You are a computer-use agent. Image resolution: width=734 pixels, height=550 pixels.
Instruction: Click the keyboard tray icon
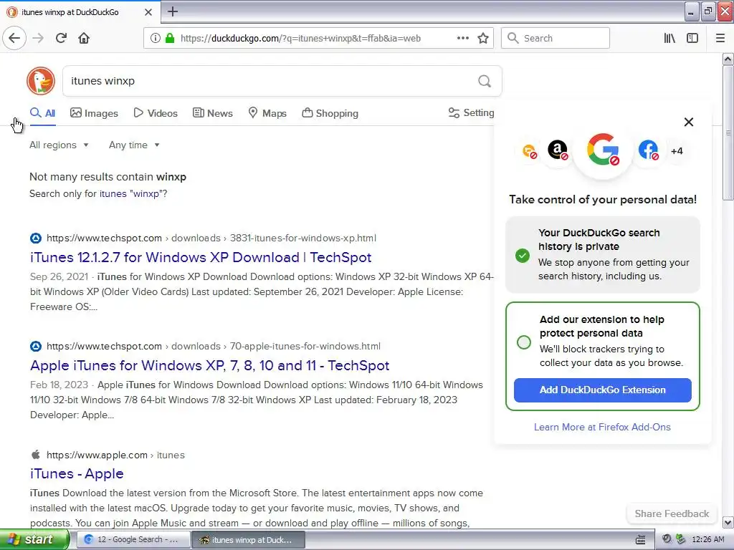point(641,540)
